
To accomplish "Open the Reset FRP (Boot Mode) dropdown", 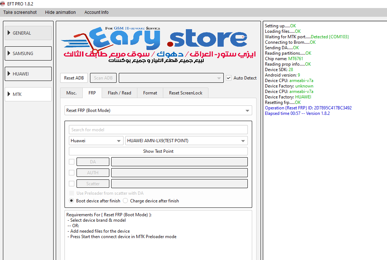I will pyautogui.click(x=158, y=110).
